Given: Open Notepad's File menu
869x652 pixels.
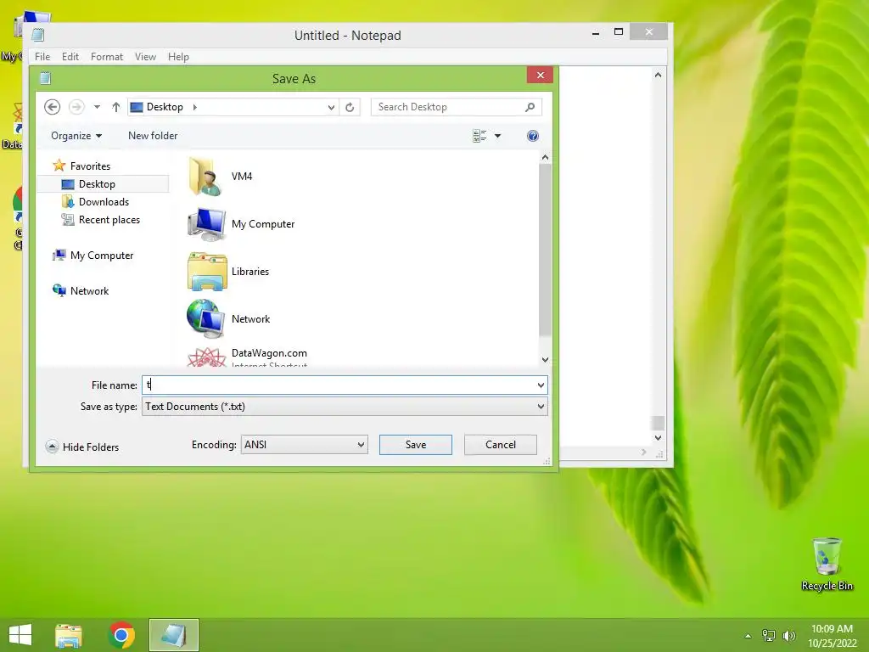Looking at the screenshot, I should pyautogui.click(x=42, y=57).
